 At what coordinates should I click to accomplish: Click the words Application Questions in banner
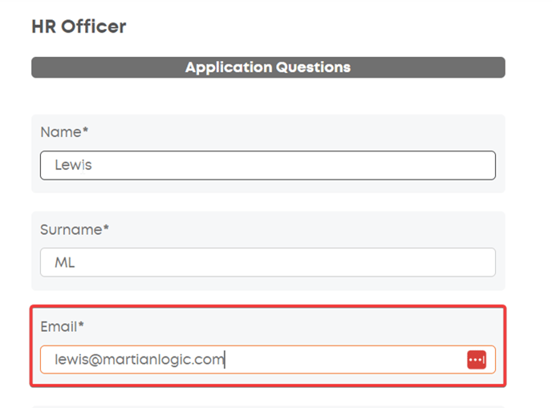268,67
